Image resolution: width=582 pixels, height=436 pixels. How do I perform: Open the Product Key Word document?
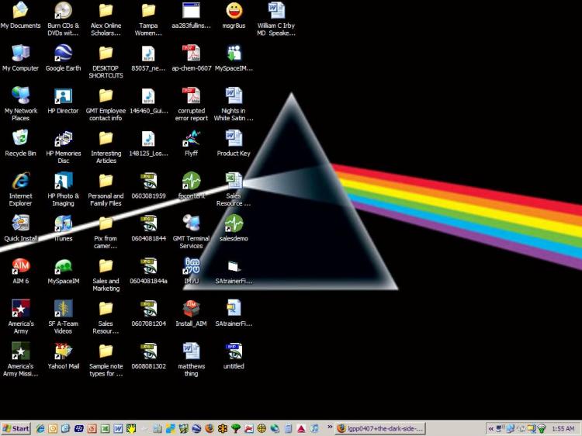click(234, 140)
